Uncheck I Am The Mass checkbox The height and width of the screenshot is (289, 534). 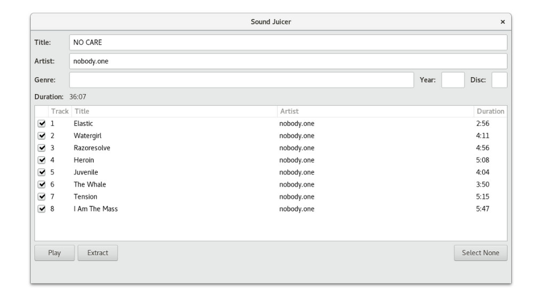(42, 209)
